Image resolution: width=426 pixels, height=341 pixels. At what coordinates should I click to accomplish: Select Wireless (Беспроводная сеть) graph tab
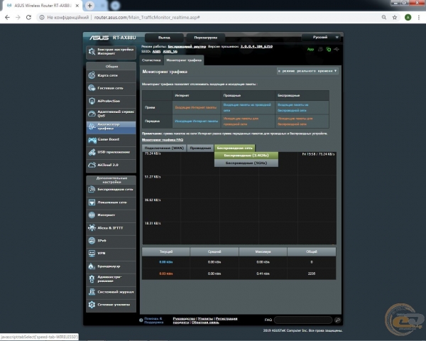[234, 148]
